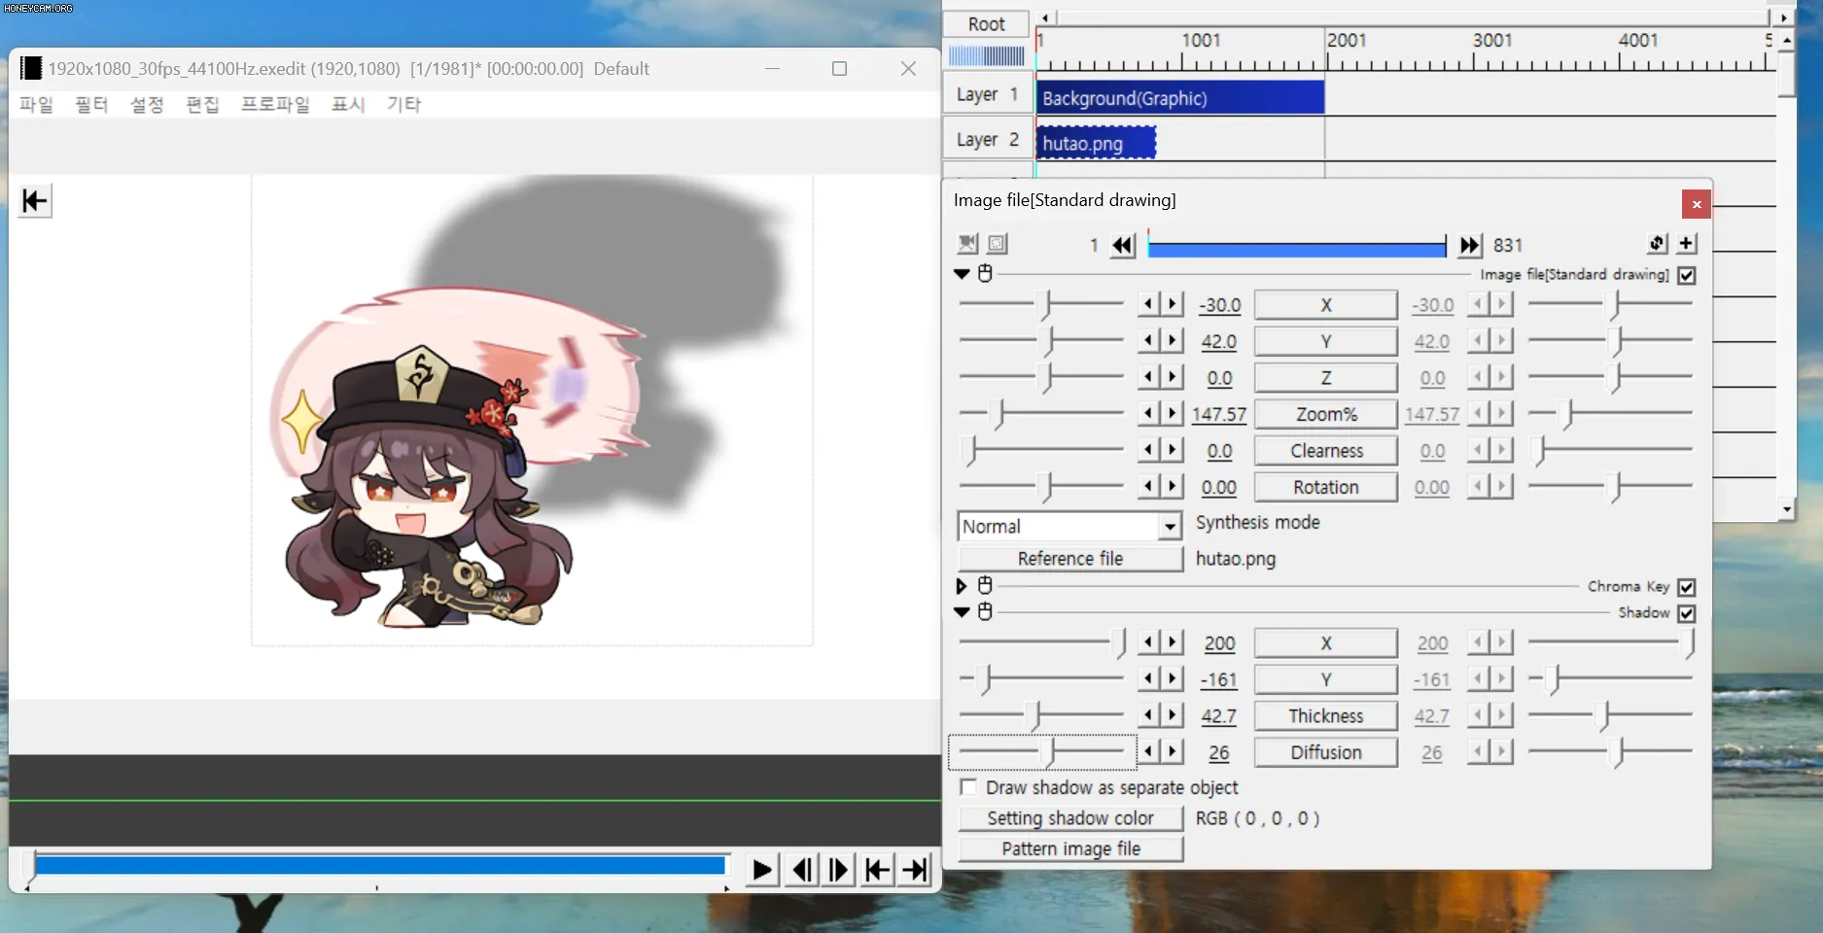Click the icon left of the plus icon
The image size is (1823, 933).
tap(1658, 244)
